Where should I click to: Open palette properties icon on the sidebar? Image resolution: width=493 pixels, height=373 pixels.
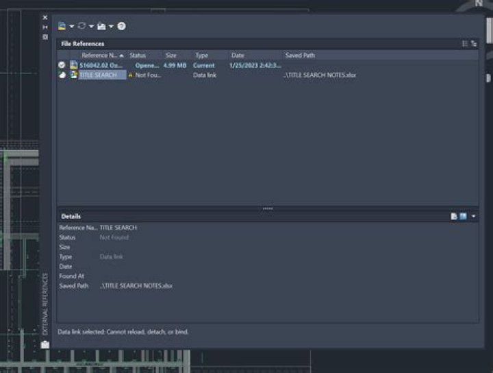45,36
